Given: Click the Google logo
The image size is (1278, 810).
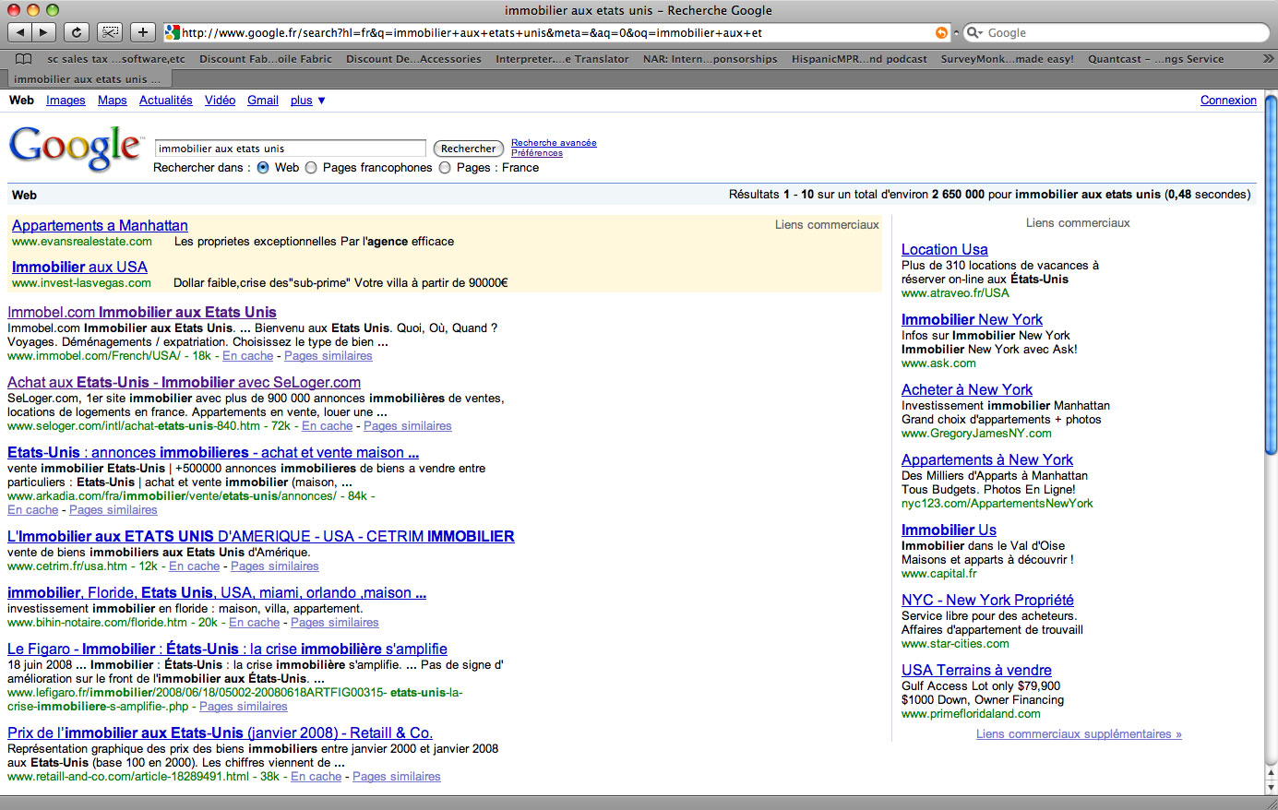Looking at the screenshot, I should click(75, 149).
